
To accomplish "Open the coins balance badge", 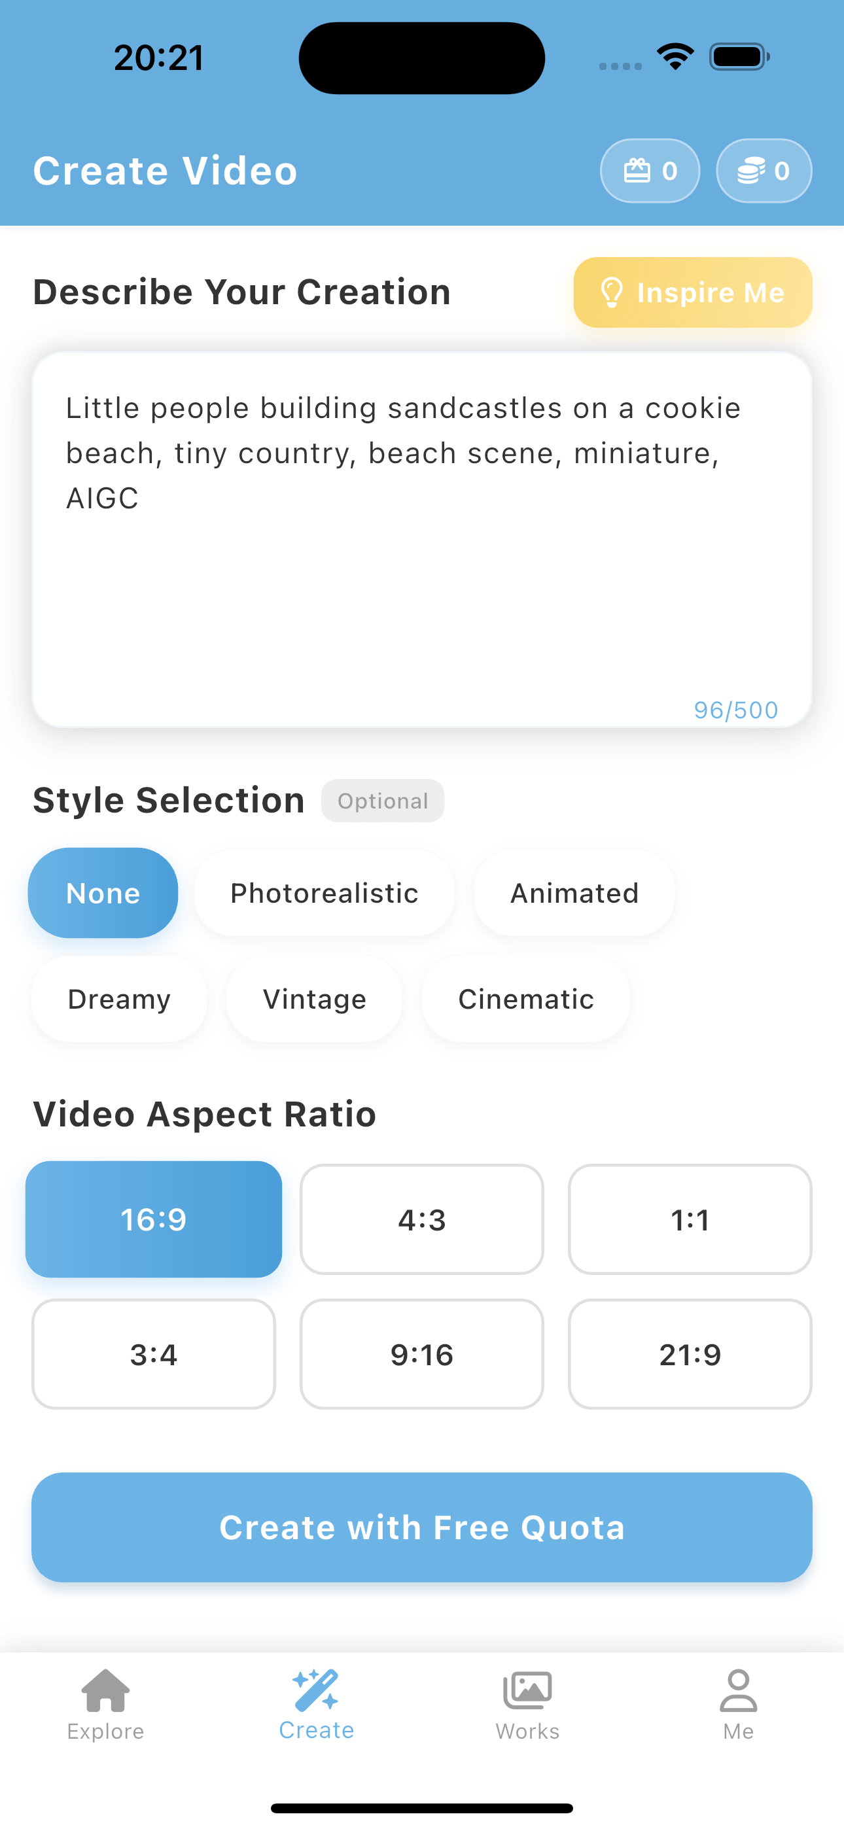I will [764, 170].
